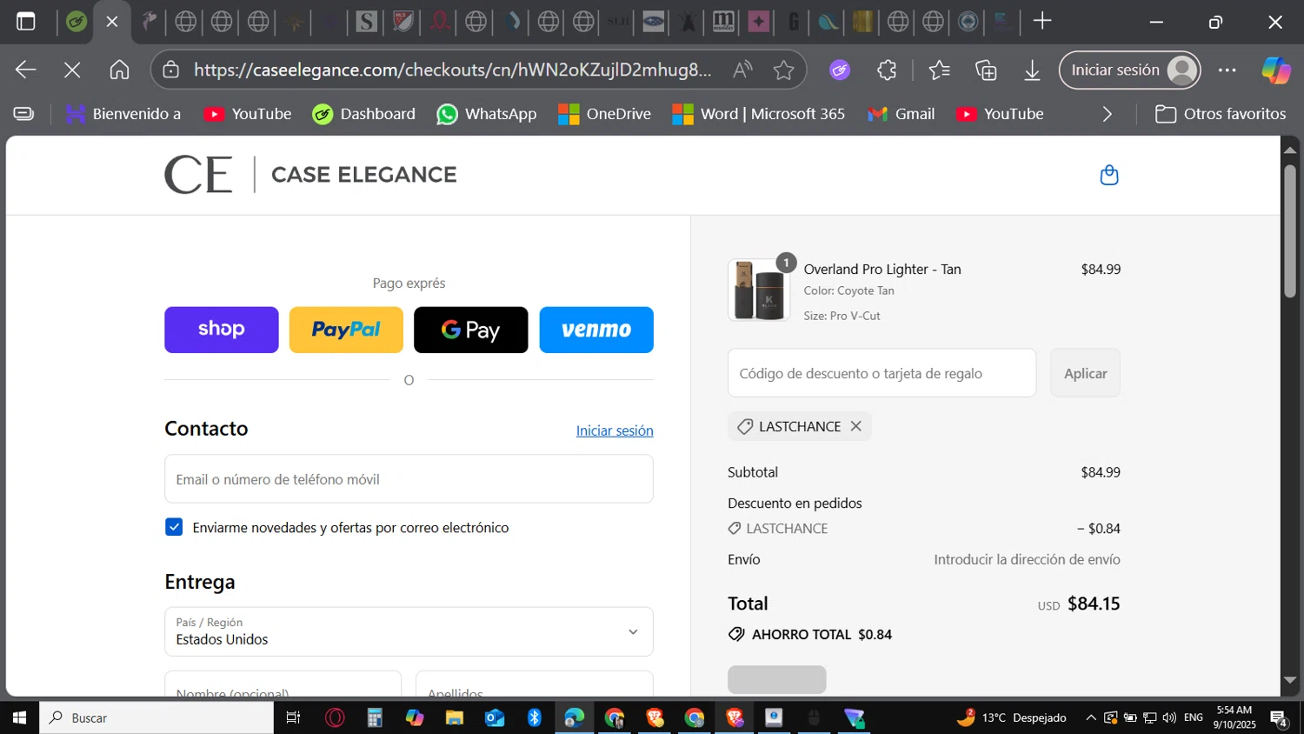Image resolution: width=1304 pixels, height=734 pixels.
Task: Open a new browser tab
Action: point(1042,22)
